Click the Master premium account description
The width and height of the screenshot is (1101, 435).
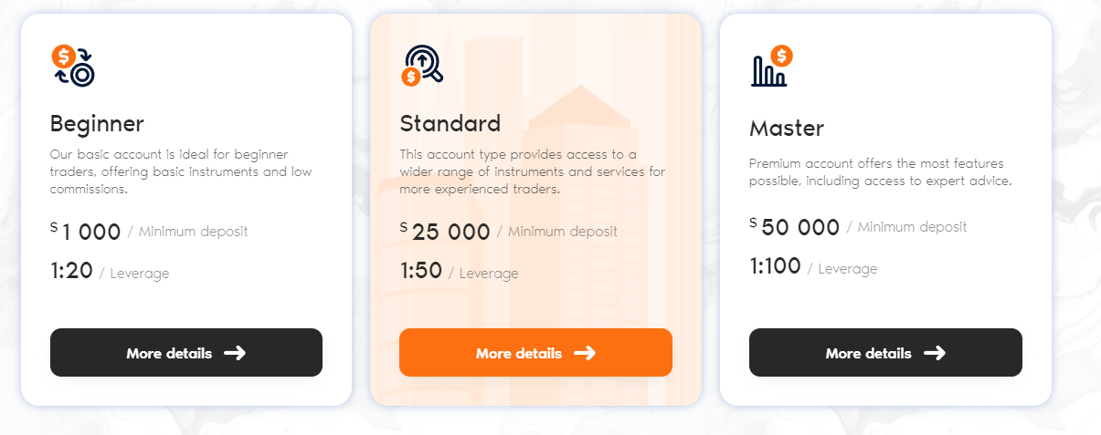pos(880,172)
